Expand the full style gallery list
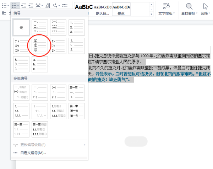Image resolution: width=213 pixels, height=169 pixels. point(152,14)
